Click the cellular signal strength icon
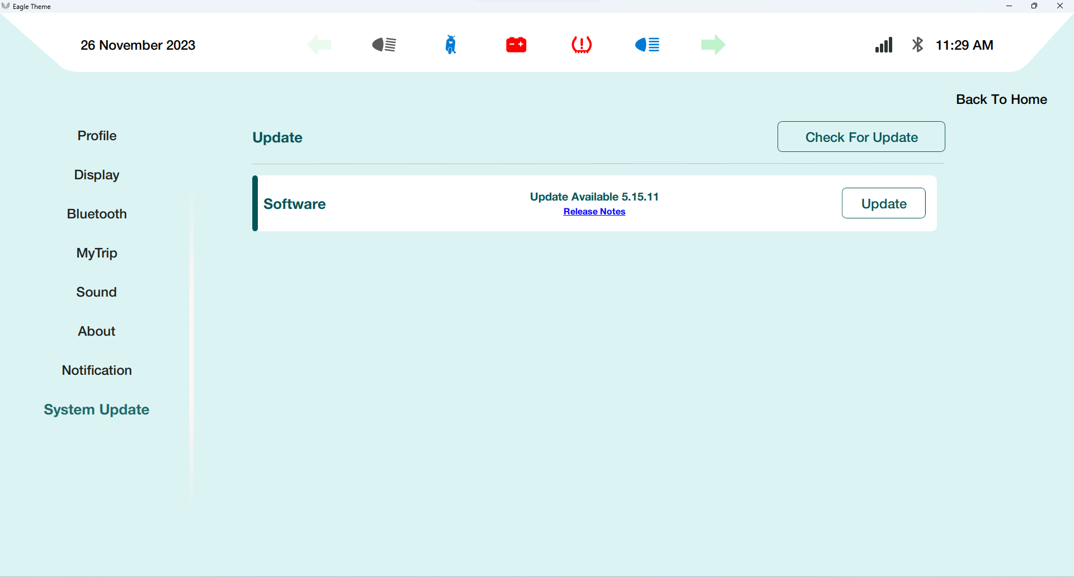1074x577 pixels. click(884, 45)
